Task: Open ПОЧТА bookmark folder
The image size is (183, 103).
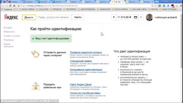Action: (153, 9)
